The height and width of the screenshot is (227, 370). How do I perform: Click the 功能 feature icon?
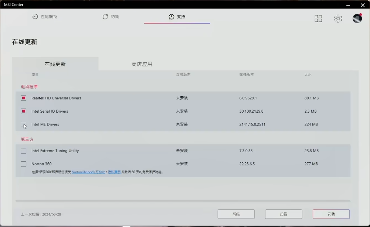click(x=105, y=17)
